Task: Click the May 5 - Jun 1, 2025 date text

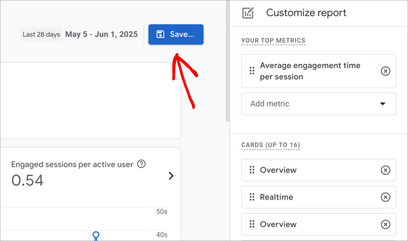Action: 101,35
